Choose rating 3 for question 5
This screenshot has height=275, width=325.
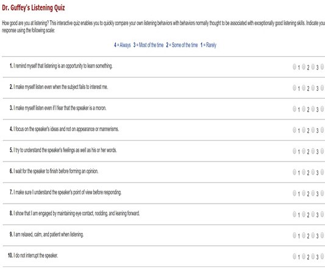tap(313, 151)
